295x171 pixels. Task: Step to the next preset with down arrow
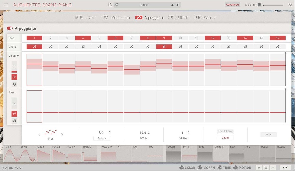click(x=177, y=4)
